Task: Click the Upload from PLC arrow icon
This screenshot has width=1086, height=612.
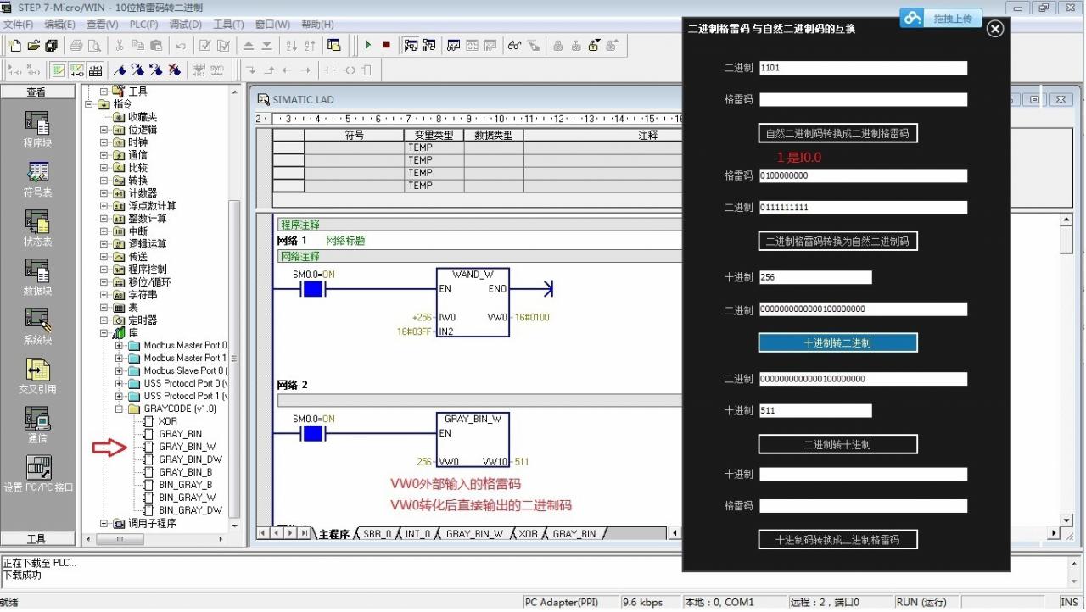Action: [249, 45]
